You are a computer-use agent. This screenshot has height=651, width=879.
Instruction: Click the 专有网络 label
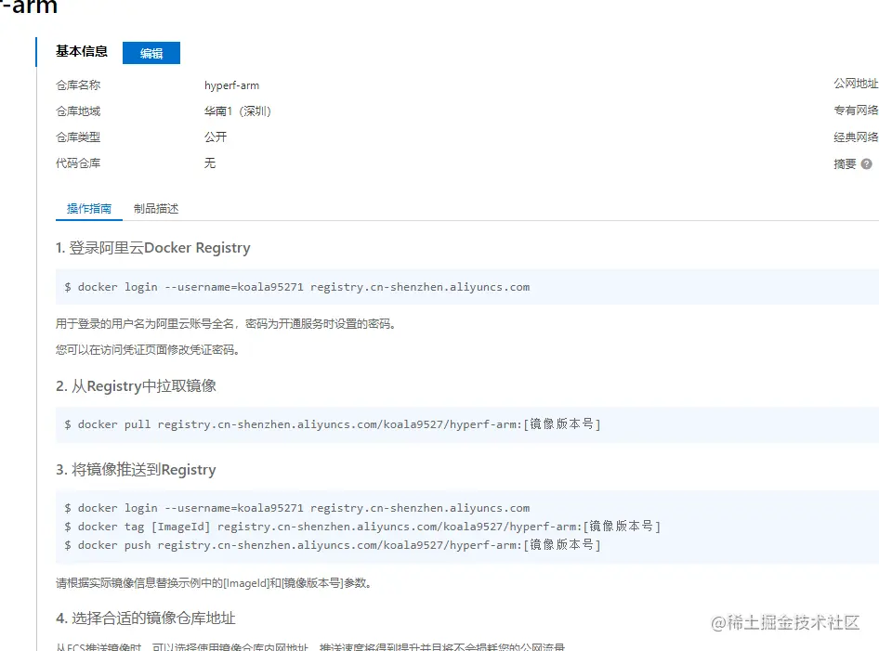click(x=856, y=110)
